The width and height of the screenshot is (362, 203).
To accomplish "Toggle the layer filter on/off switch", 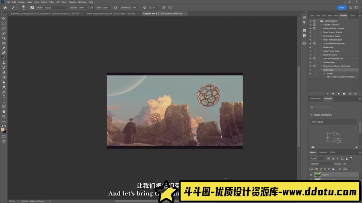I will [351, 158].
